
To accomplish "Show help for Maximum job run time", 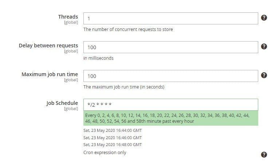I will pyautogui.click(x=264, y=75).
